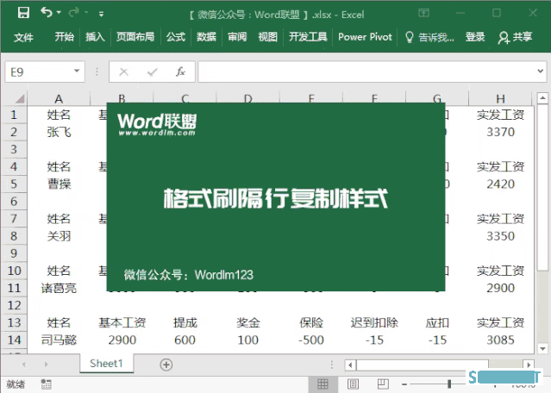Click cell containing 张飞
Screen dimensions: 551x393
[59, 132]
